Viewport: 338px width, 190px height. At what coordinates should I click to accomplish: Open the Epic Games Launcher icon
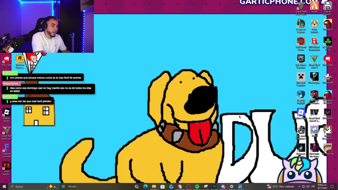click(301, 61)
